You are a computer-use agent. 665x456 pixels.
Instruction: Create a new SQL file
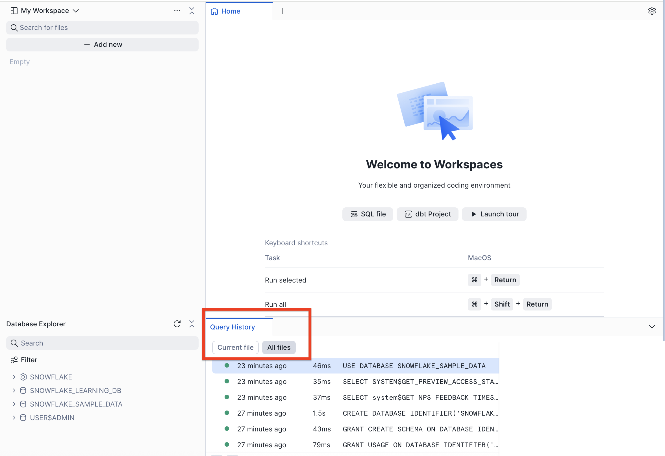click(368, 214)
